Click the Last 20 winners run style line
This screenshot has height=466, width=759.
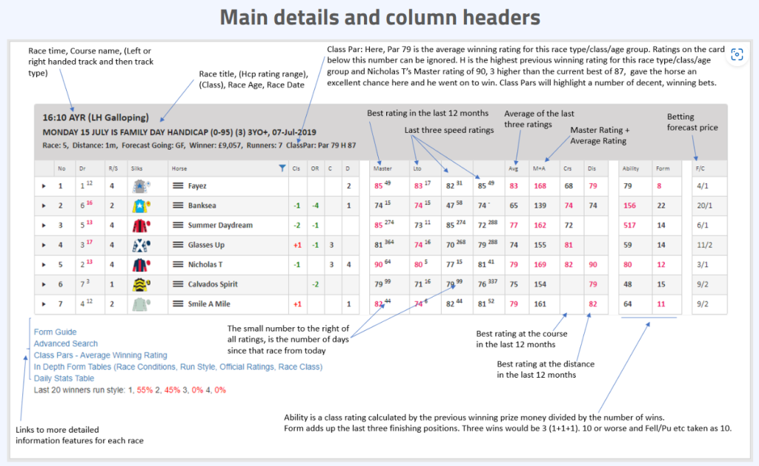click(x=130, y=390)
